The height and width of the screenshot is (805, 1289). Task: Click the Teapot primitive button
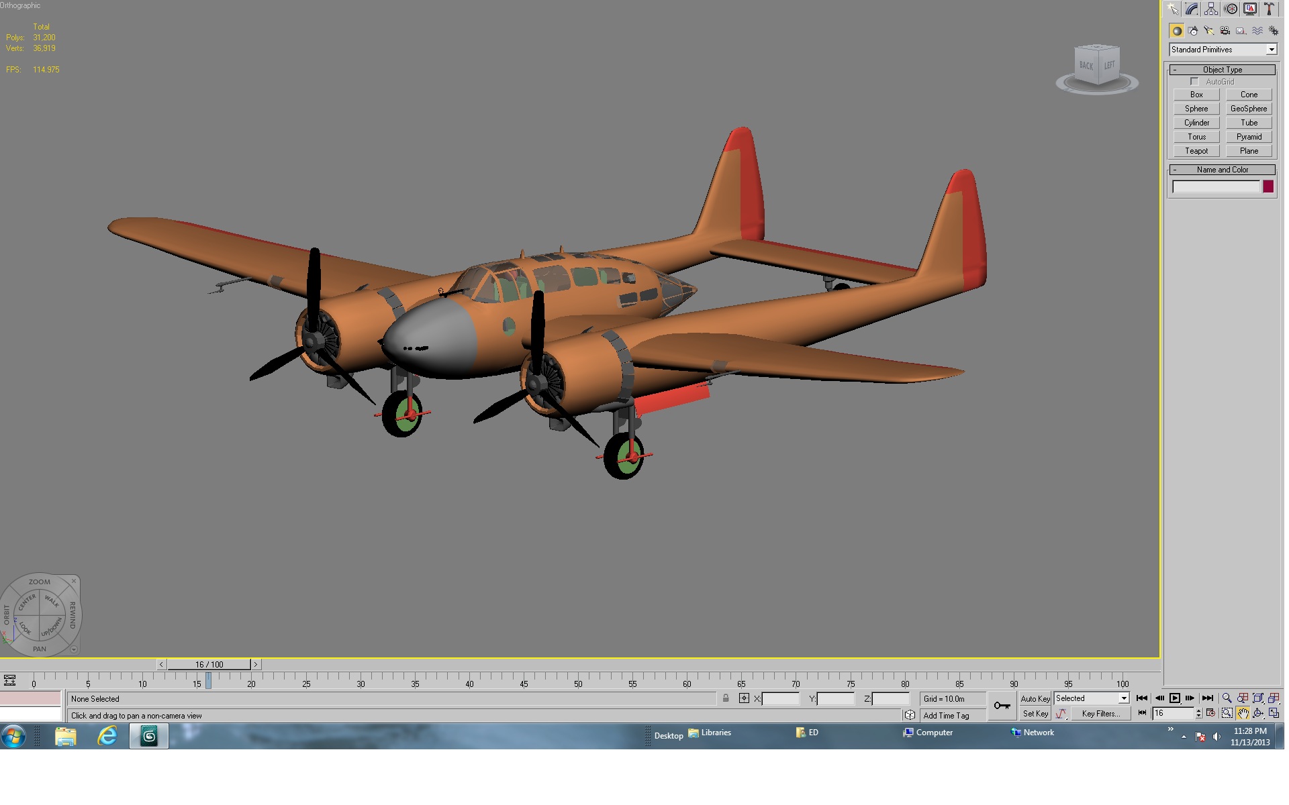point(1196,151)
